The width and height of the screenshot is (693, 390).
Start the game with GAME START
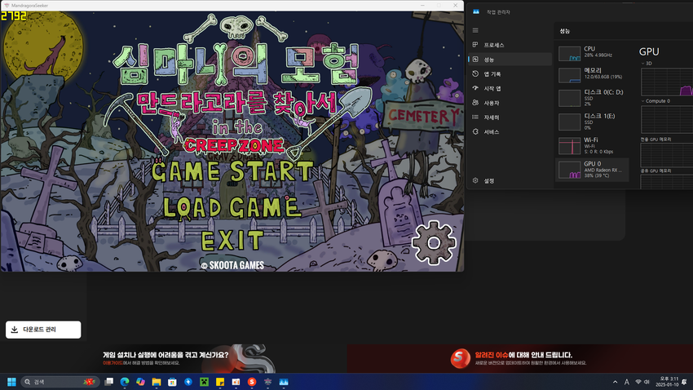coord(233,171)
